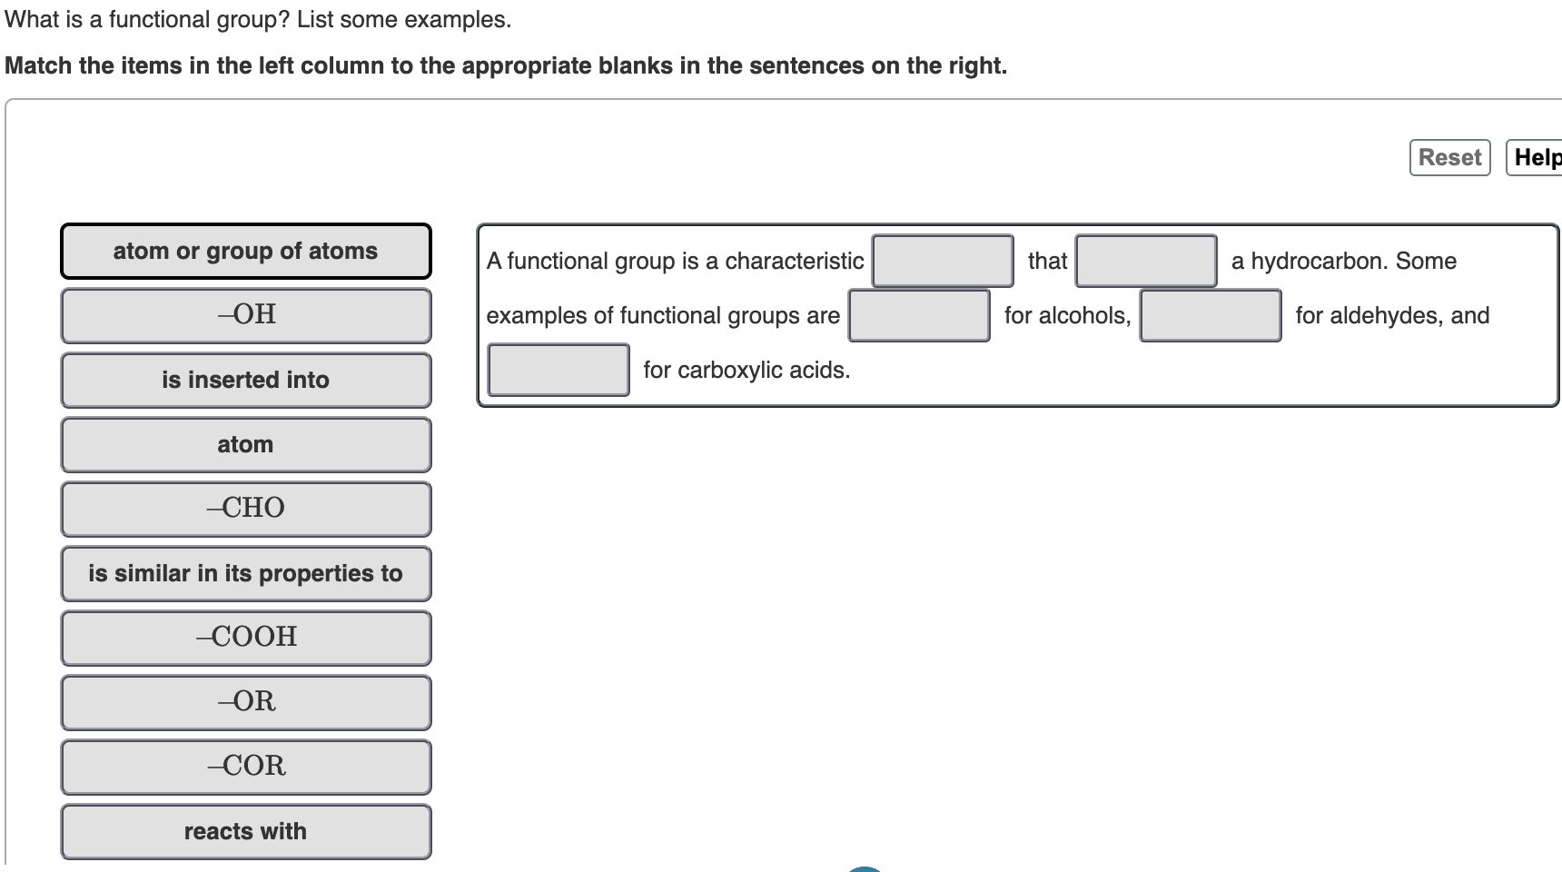Click the first blank after 'characteristic'

pyautogui.click(x=942, y=262)
